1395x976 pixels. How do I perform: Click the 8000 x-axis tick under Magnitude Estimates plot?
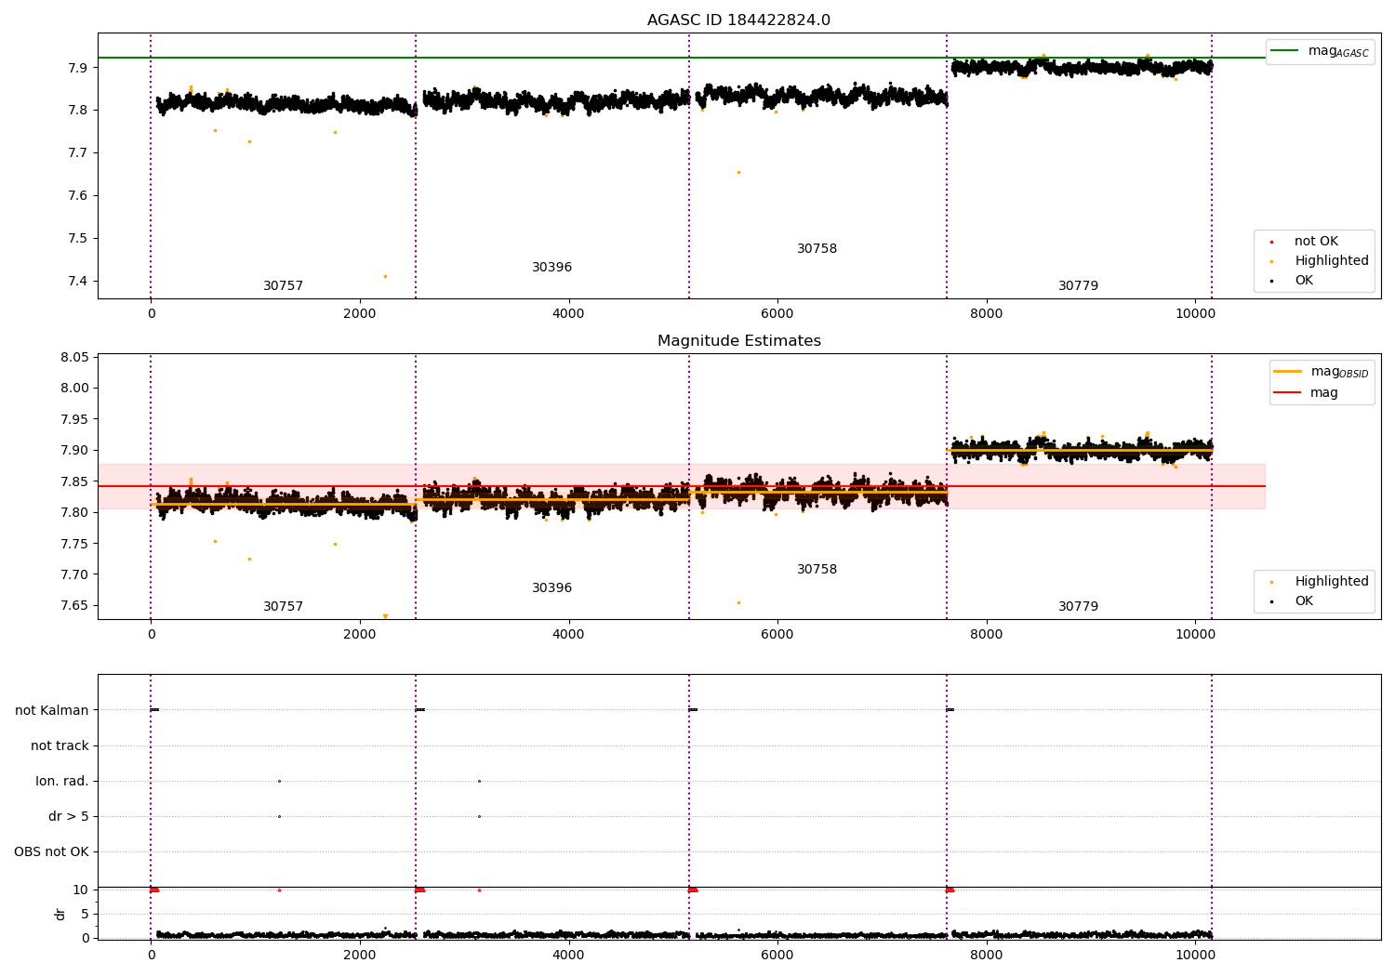tap(986, 635)
